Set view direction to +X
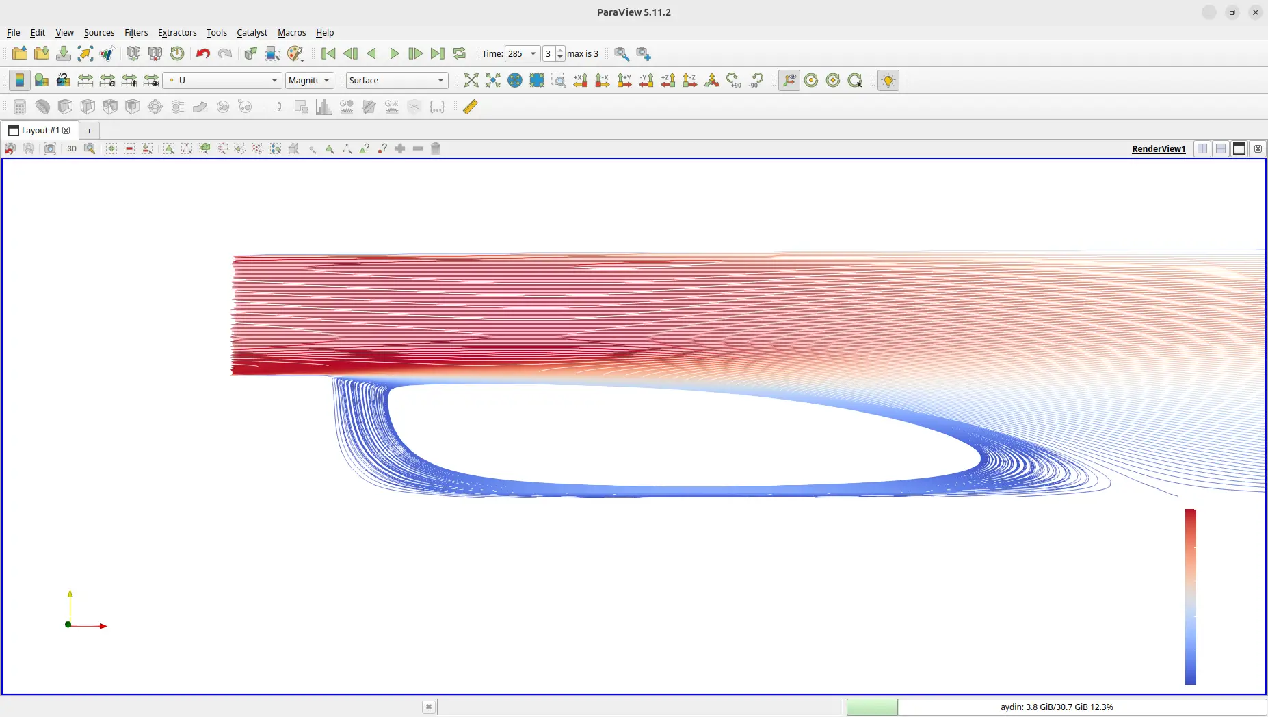This screenshot has width=1268, height=717. coord(581,80)
